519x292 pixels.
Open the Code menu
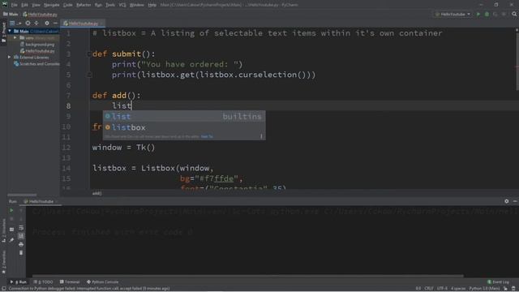coord(68,5)
